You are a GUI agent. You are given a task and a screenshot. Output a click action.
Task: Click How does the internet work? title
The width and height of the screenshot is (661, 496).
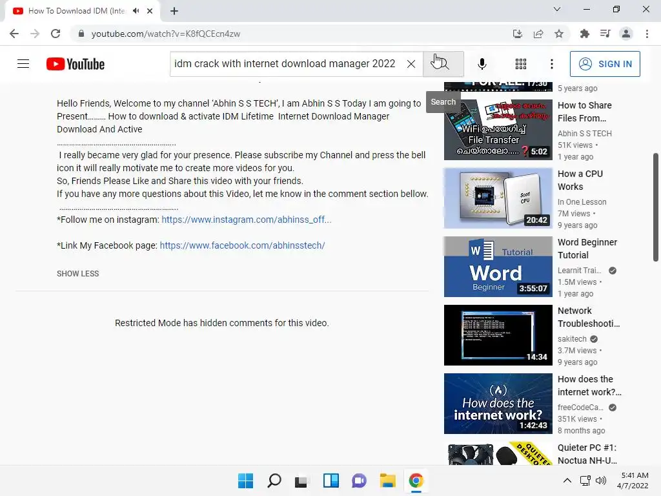click(589, 386)
